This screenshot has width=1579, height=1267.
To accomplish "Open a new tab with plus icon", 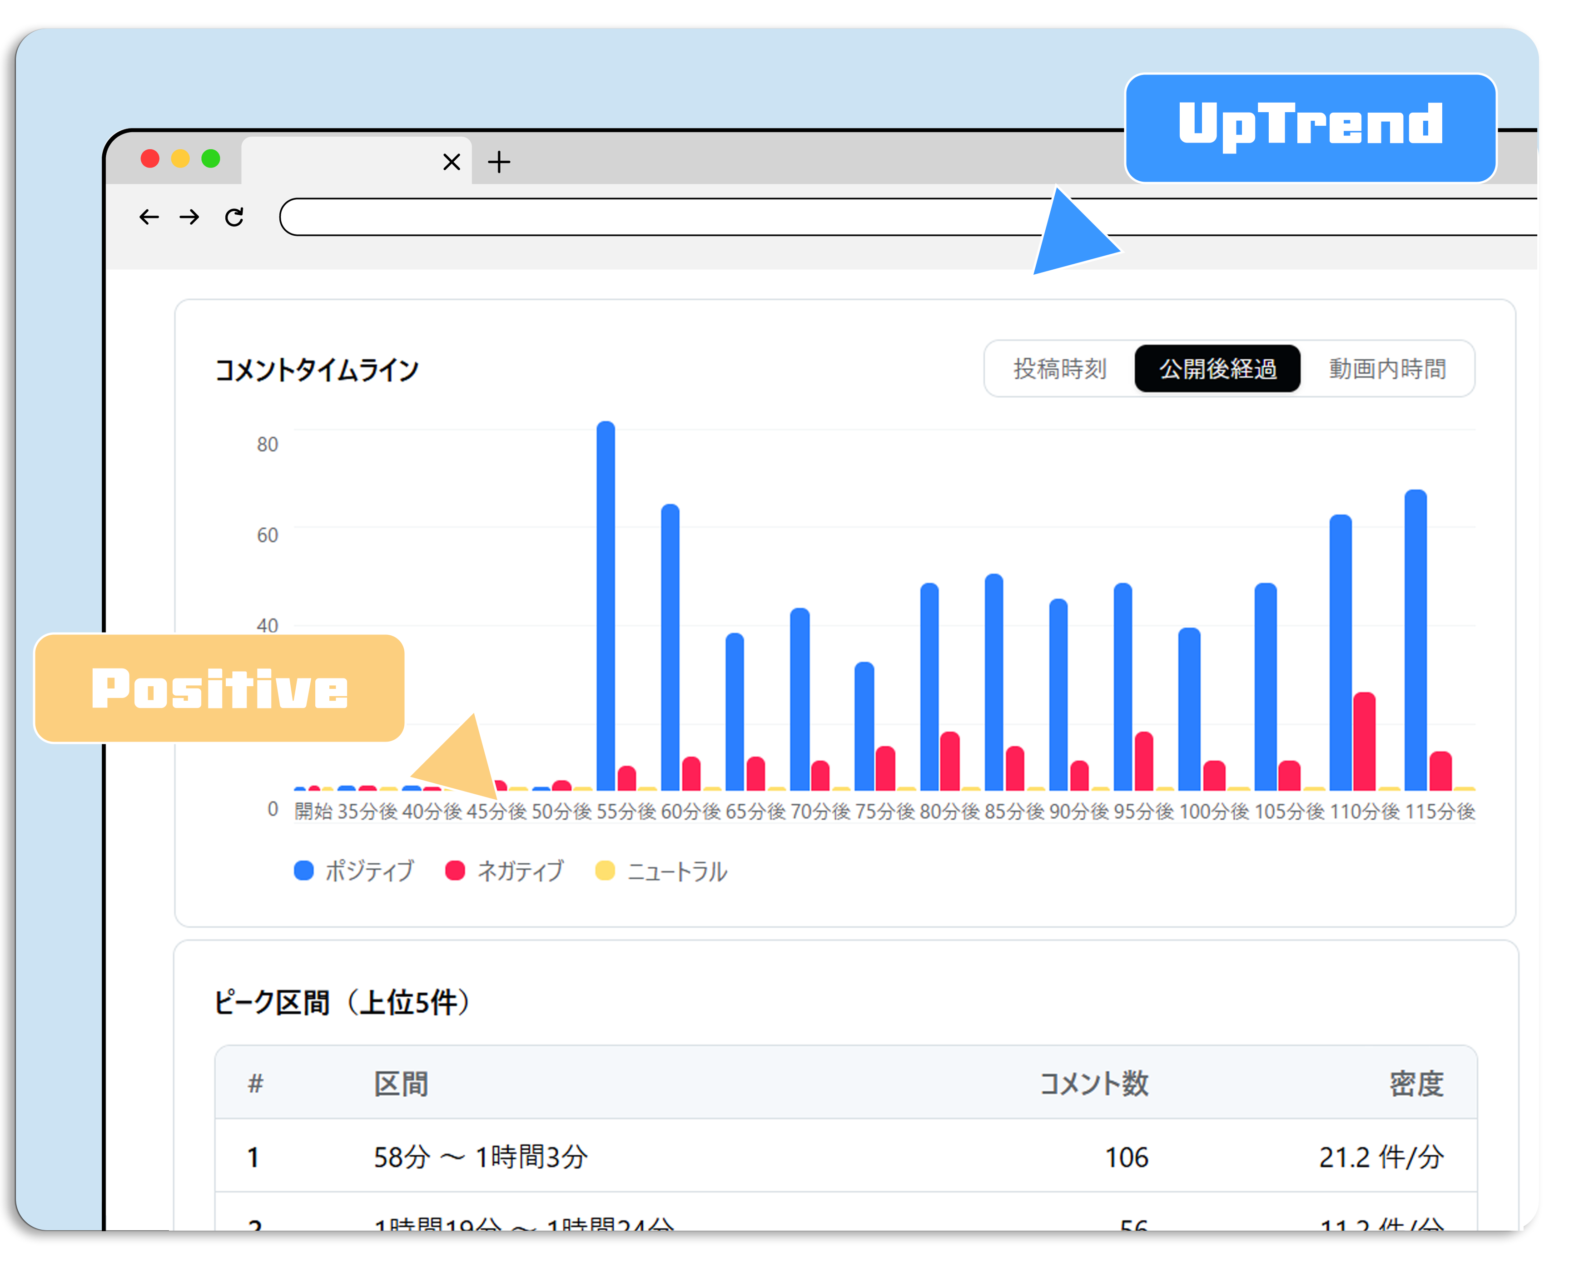I will (x=499, y=162).
